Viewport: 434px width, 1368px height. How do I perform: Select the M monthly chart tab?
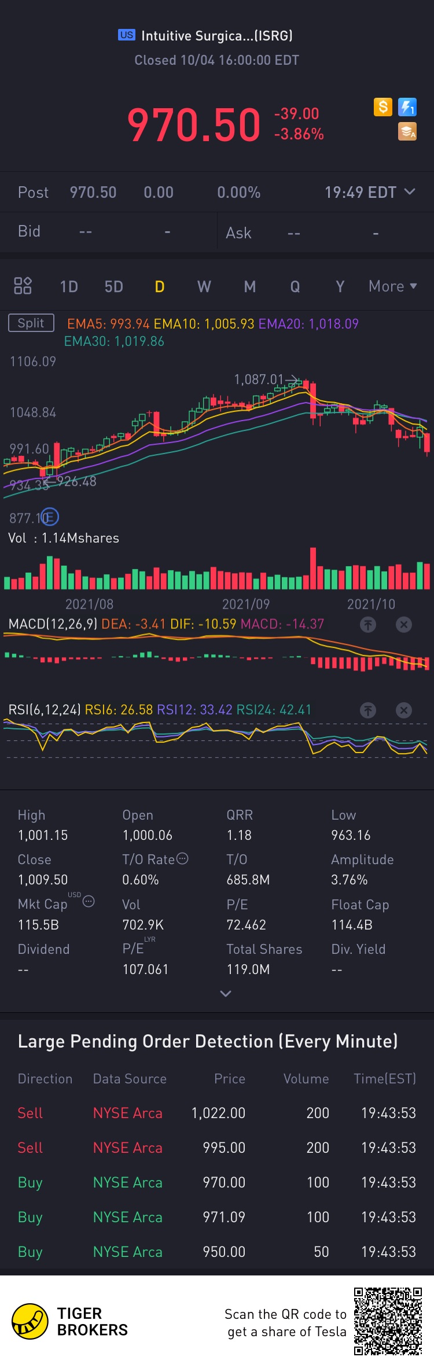pos(250,287)
